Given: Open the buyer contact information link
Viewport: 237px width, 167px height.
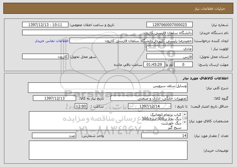Looking at the screenshot, I should 52,41.
